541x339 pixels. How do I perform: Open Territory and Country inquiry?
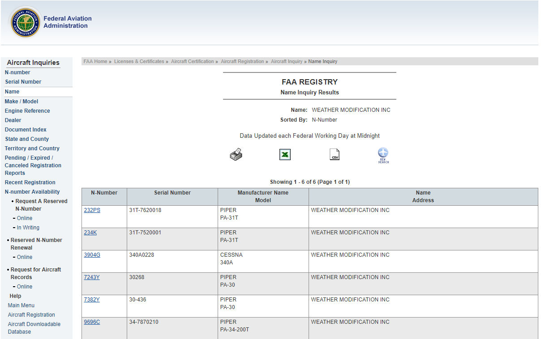click(32, 148)
